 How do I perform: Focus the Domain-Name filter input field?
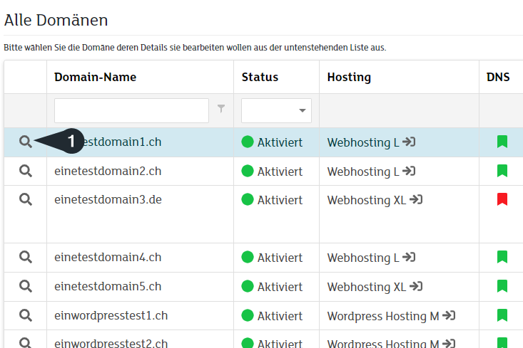(131, 110)
